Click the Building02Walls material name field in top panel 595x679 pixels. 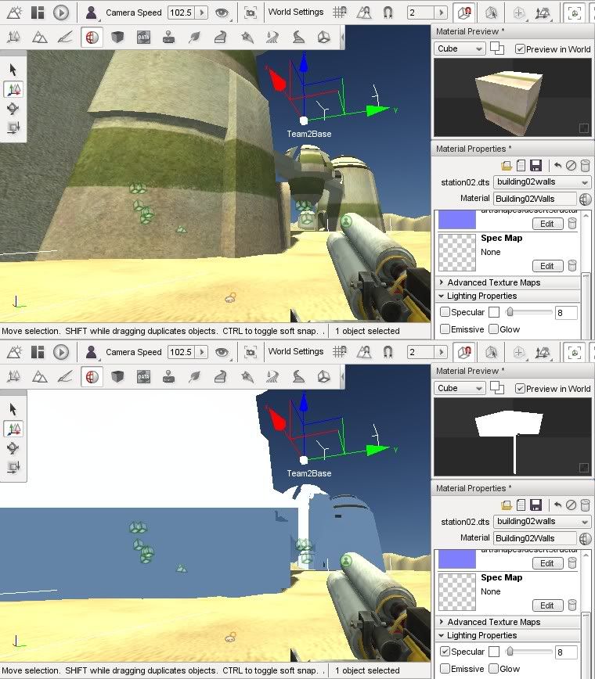pyautogui.click(x=535, y=199)
